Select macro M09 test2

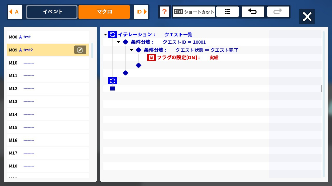tap(48, 50)
